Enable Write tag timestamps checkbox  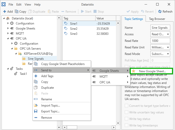click(126, 125)
